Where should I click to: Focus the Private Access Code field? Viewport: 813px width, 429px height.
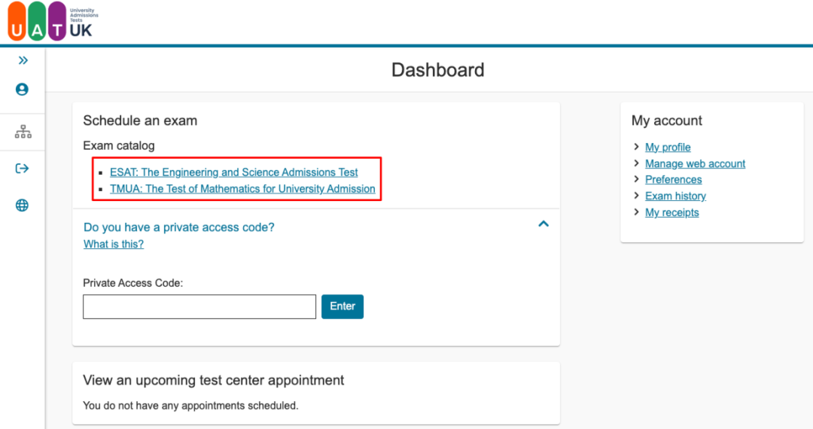199,306
